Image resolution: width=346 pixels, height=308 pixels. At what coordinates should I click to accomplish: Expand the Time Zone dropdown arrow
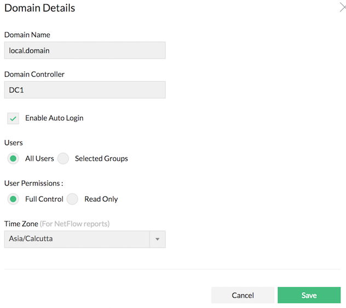click(158, 239)
